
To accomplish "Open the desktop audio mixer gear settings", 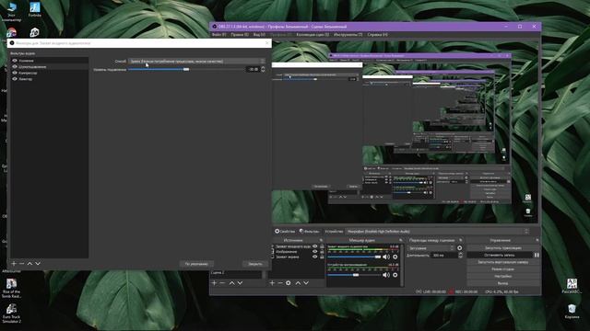I will tap(395, 275).
